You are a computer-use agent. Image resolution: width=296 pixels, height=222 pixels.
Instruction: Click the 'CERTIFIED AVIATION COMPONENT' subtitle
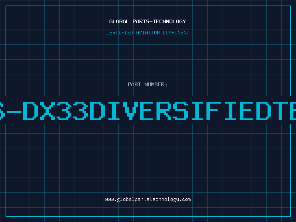148,33
